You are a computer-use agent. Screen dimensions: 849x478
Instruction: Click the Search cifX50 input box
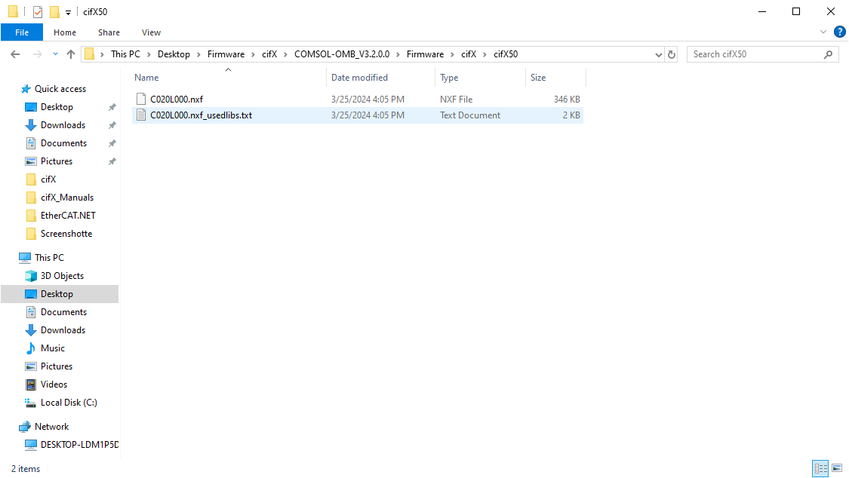point(755,54)
